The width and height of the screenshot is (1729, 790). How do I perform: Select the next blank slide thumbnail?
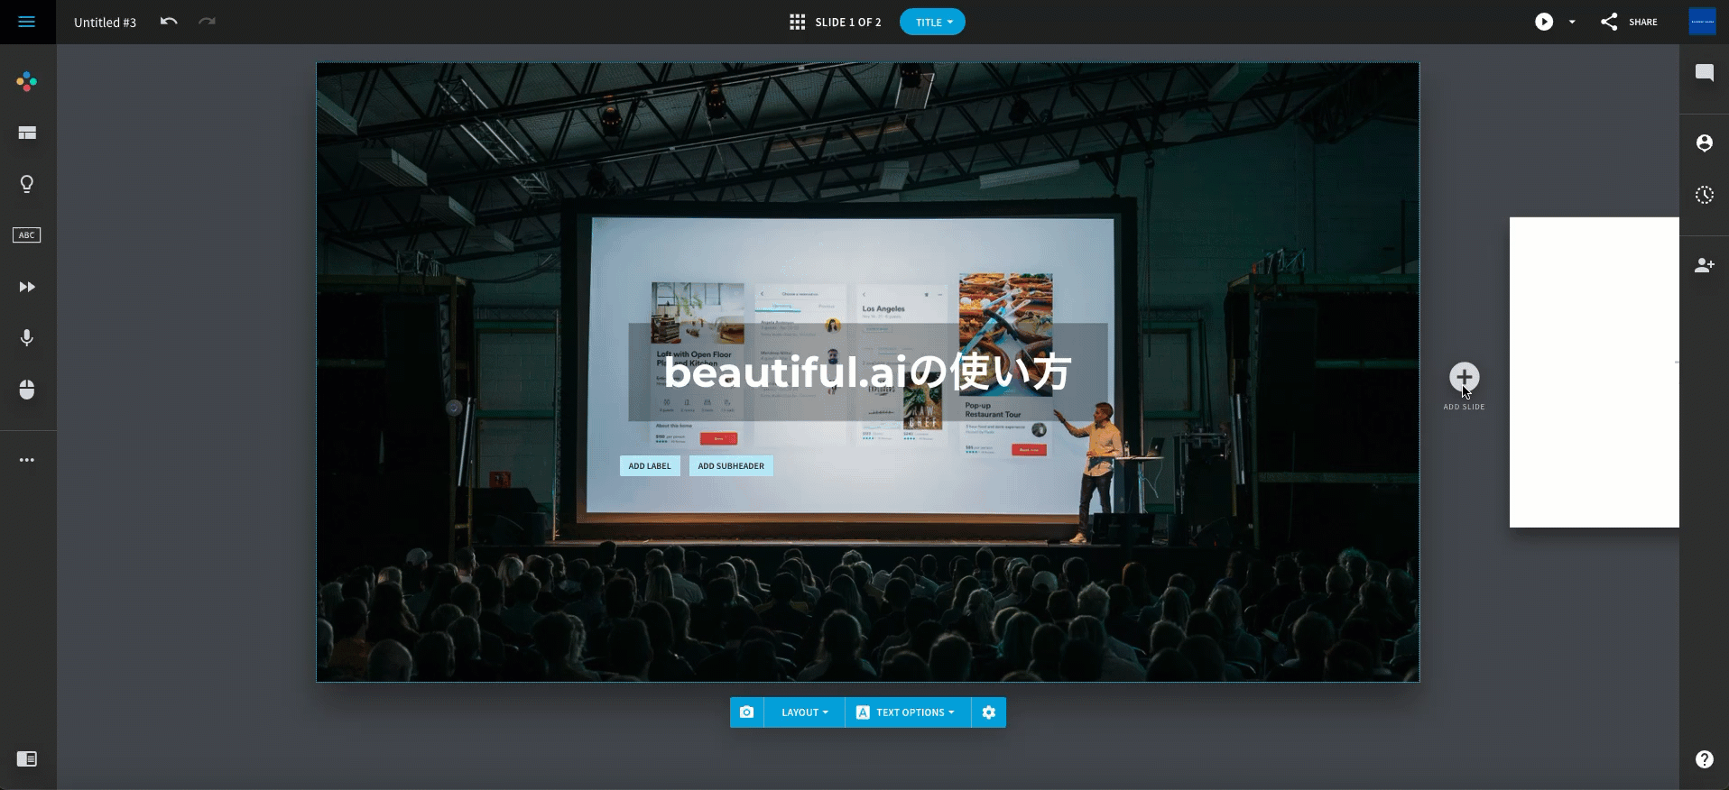[x=1594, y=372]
